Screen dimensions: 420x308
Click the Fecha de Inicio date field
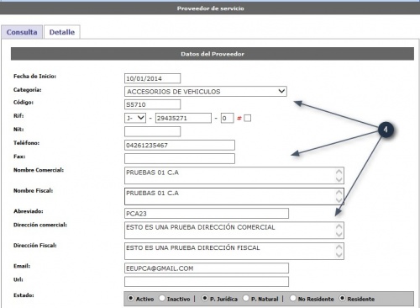152,78
